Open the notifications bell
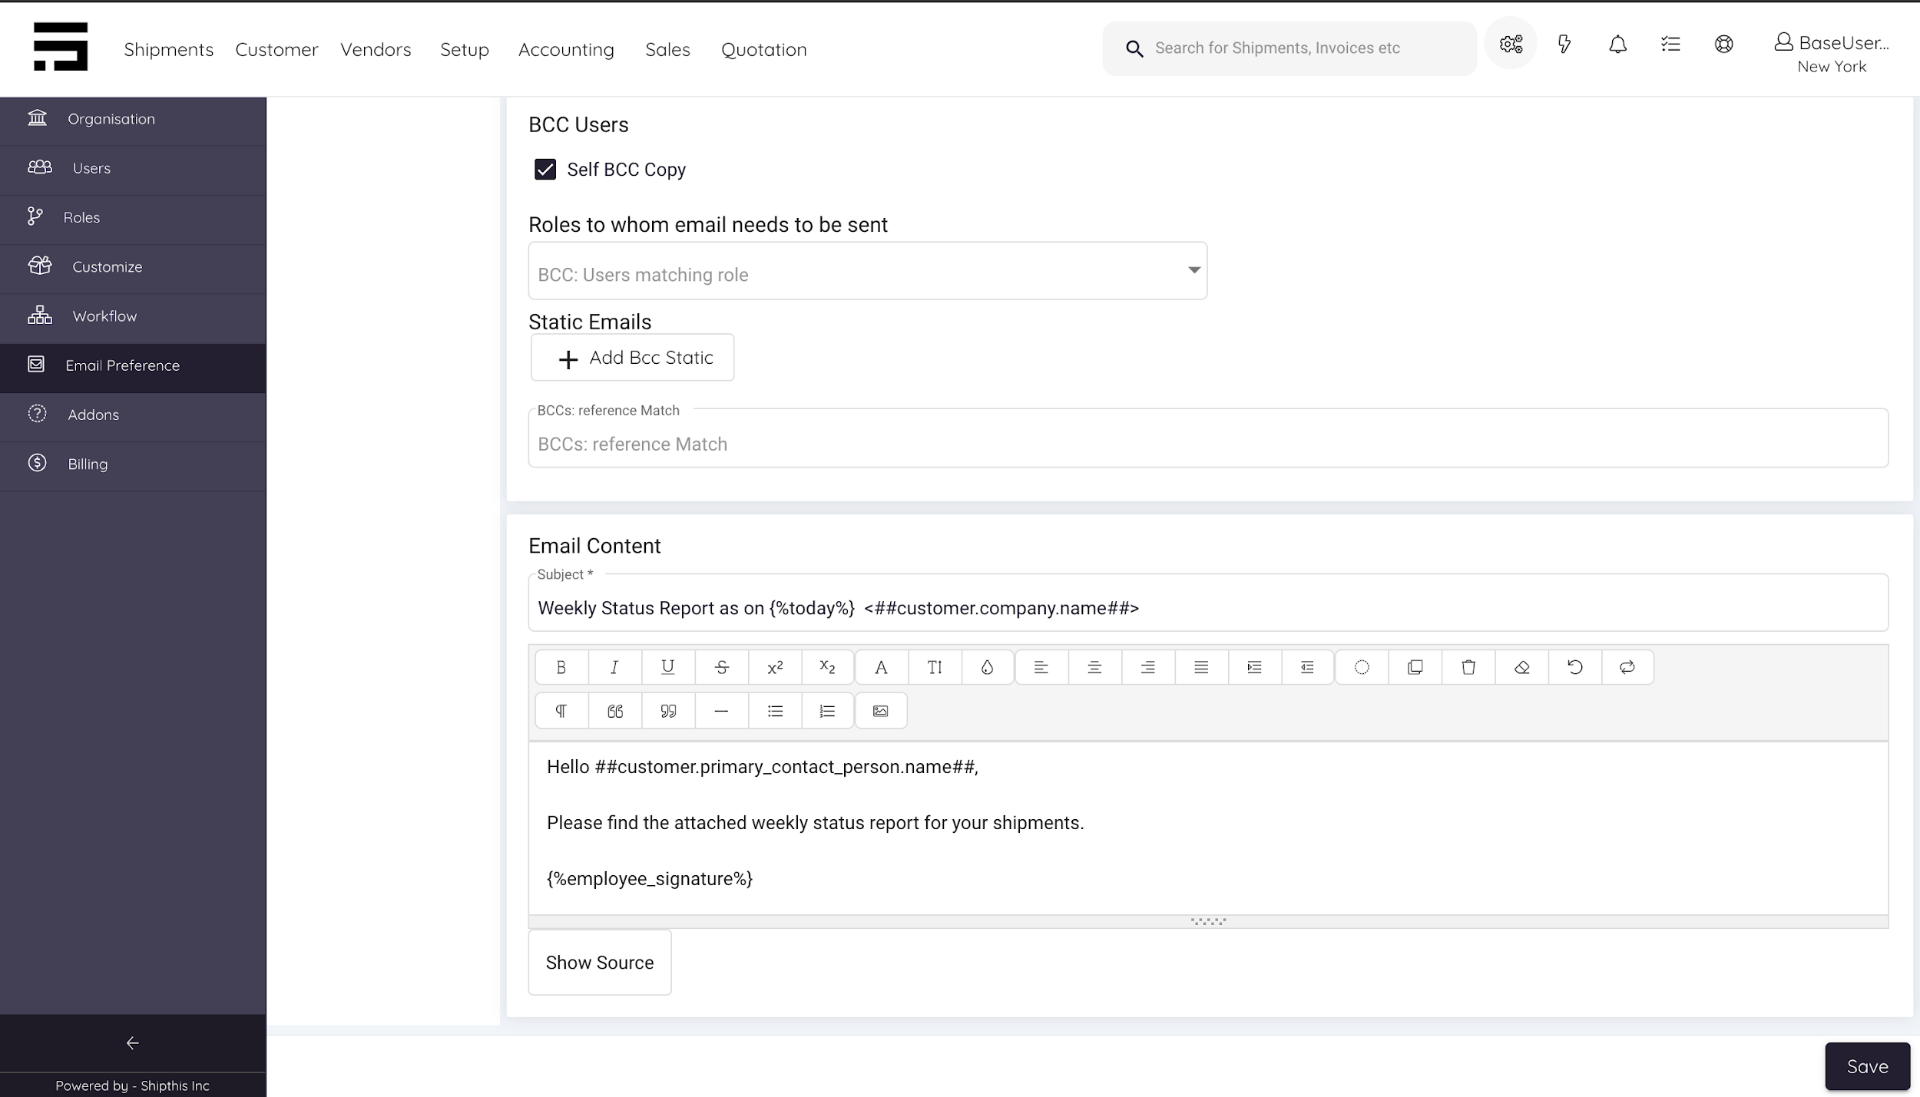The image size is (1920, 1097). point(1617,44)
